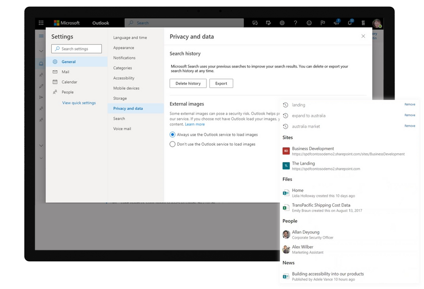Open the settings gear in the top bar

pyautogui.click(x=282, y=23)
